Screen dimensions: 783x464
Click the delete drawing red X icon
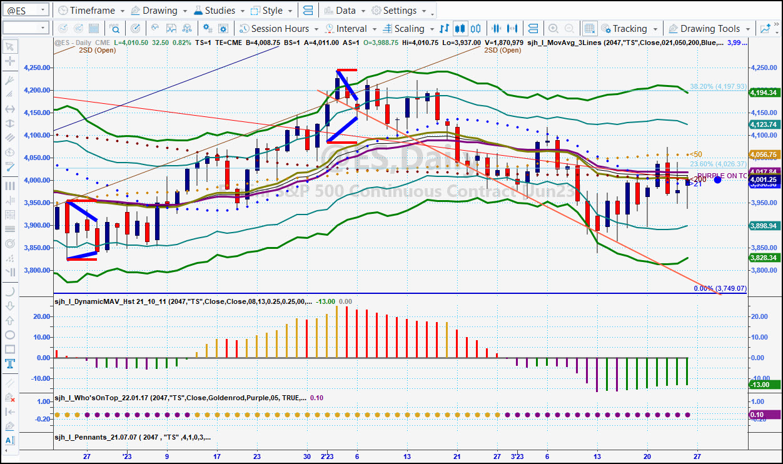coord(9,397)
